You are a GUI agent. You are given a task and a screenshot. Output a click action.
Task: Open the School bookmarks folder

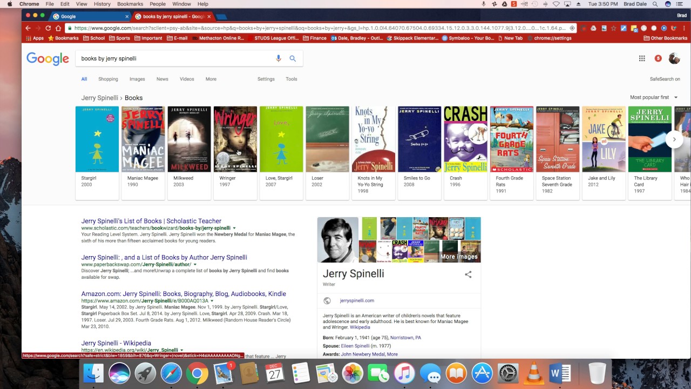click(94, 38)
